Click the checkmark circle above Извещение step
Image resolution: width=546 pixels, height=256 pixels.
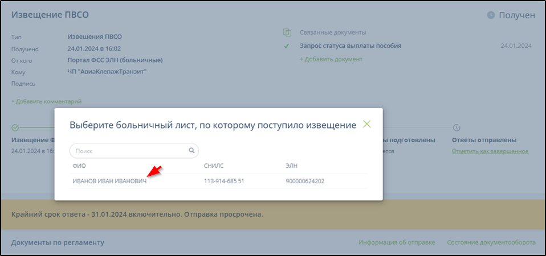[x=15, y=127]
